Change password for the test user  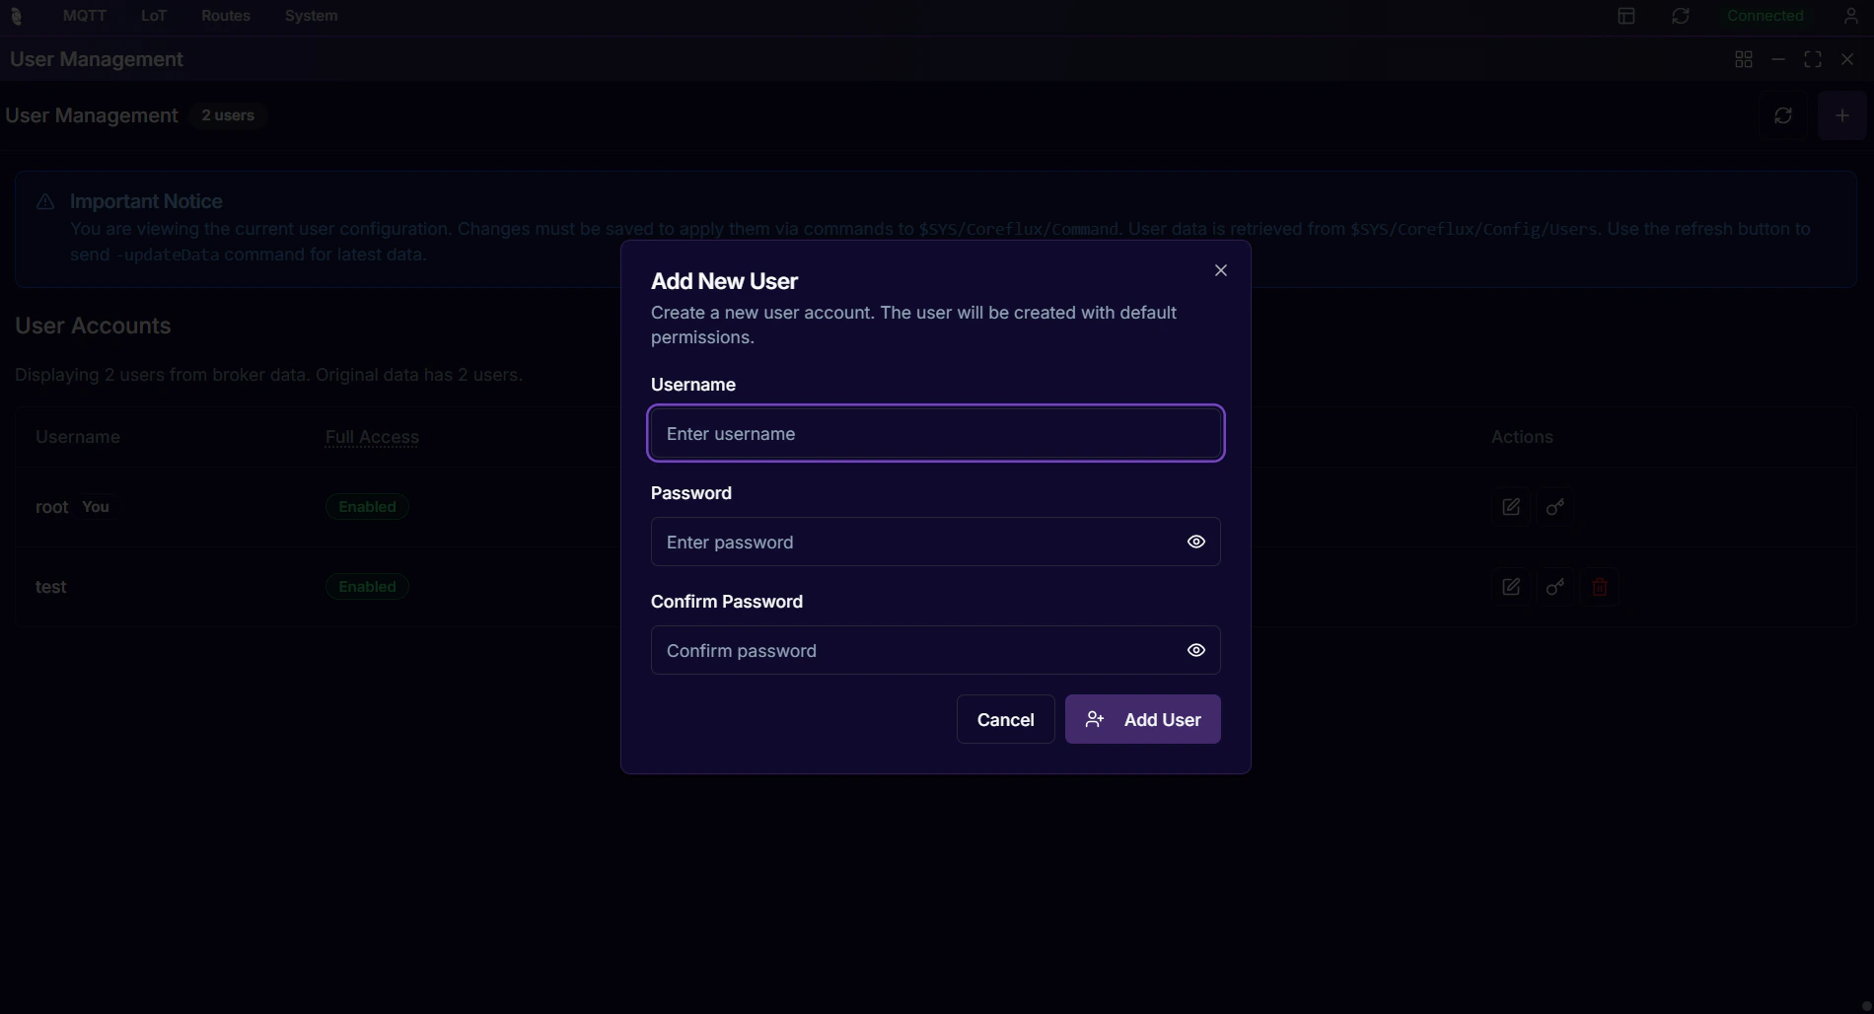[1555, 586]
